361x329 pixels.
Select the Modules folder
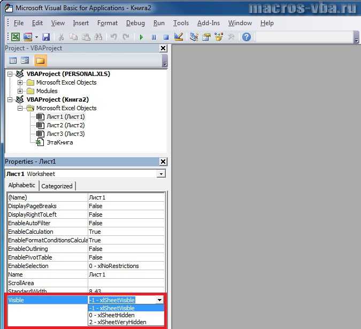coord(47,91)
